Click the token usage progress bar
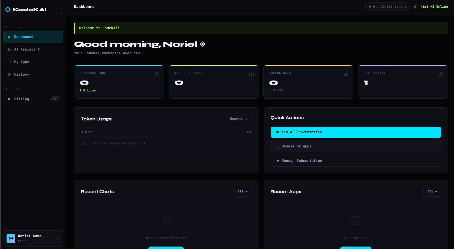The height and width of the screenshot is (249, 454). [166, 138]
